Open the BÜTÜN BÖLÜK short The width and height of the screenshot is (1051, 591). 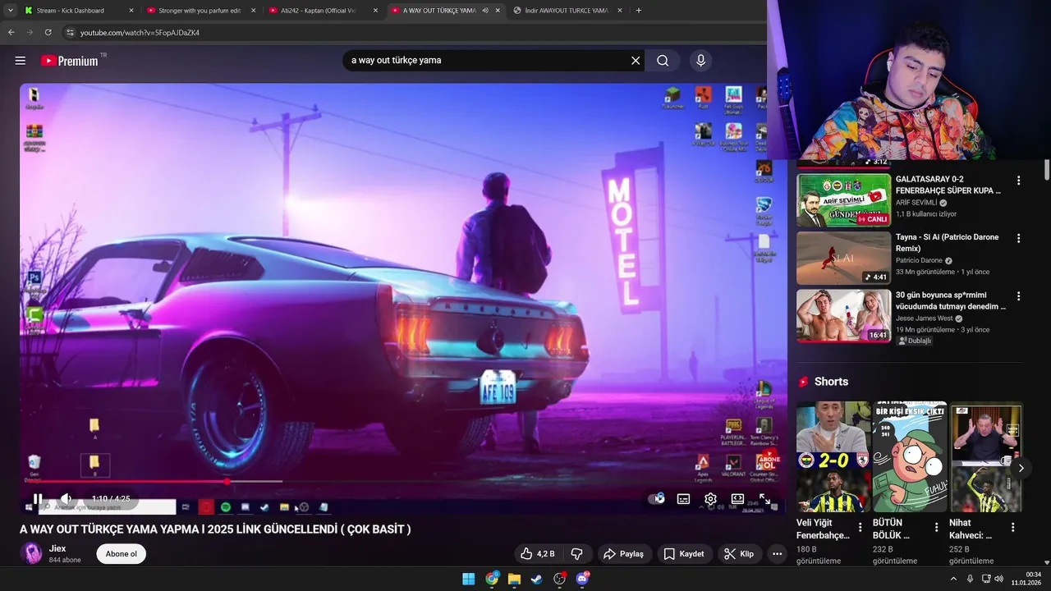[x=910, y=457]
